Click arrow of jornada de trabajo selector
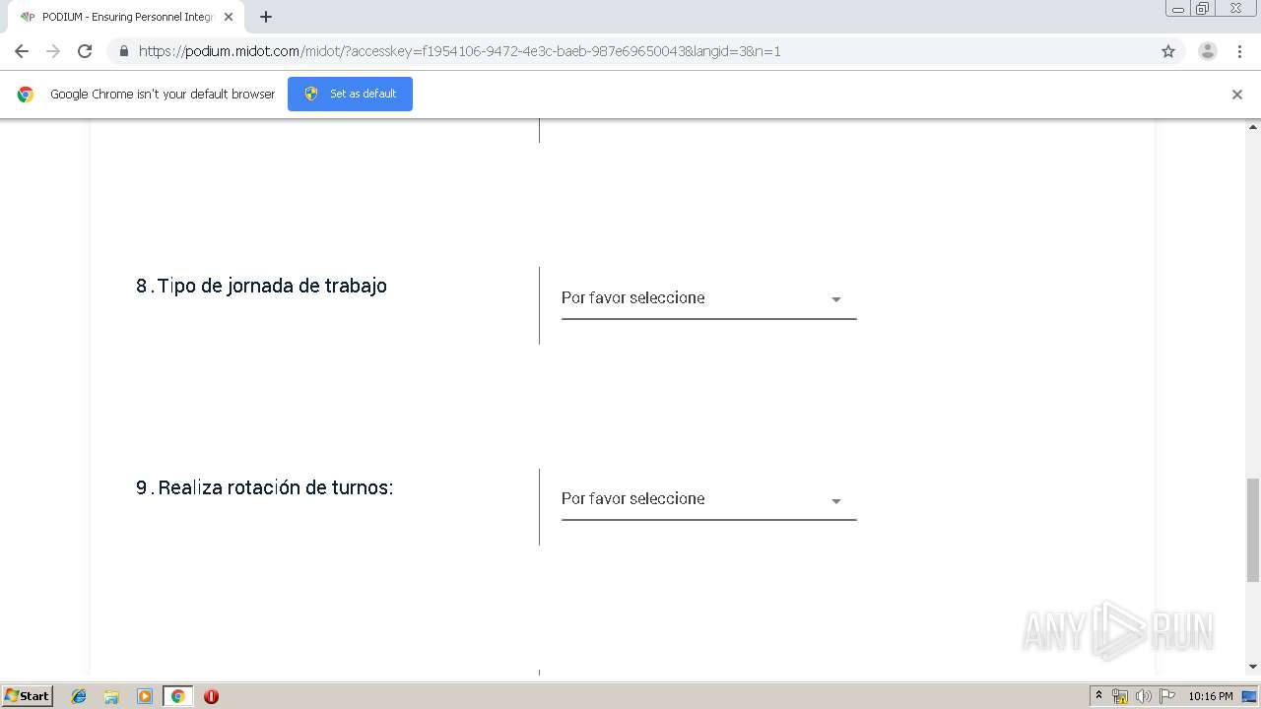The height and width of the screenshot is (709, 1261). click(x=835, y=299)
